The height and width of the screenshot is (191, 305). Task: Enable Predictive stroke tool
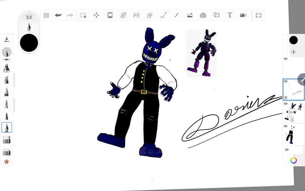point(163,15)
